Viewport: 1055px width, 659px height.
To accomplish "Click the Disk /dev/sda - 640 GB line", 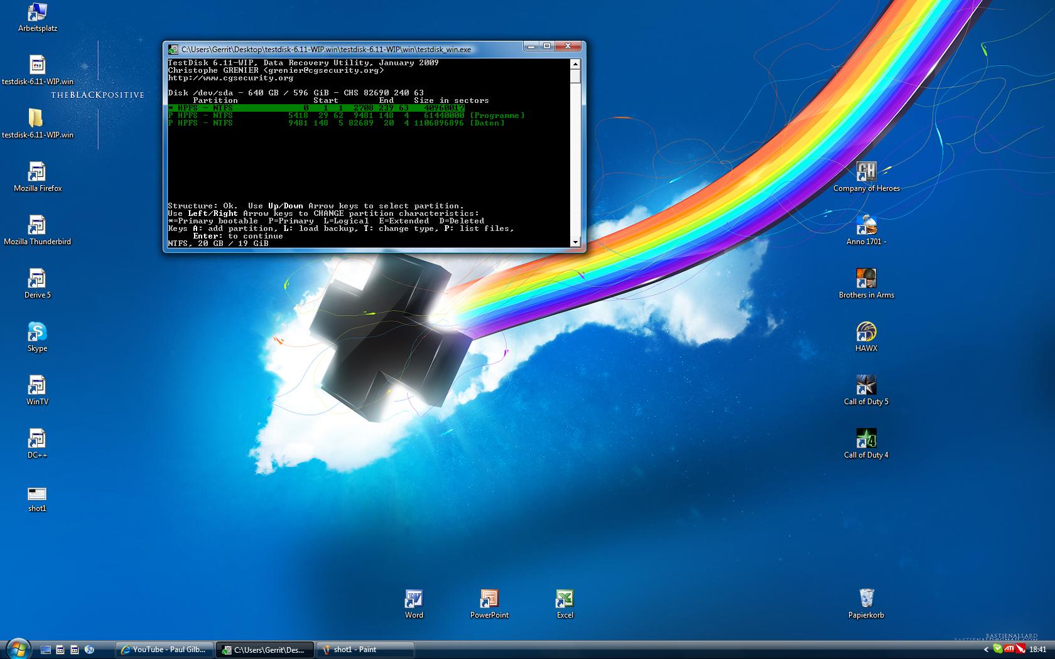I will coord(296,93).
